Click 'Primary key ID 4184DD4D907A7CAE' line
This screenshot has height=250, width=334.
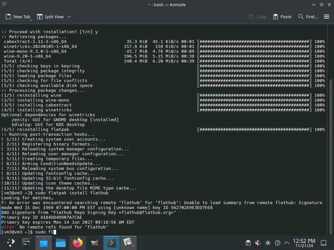42,217
